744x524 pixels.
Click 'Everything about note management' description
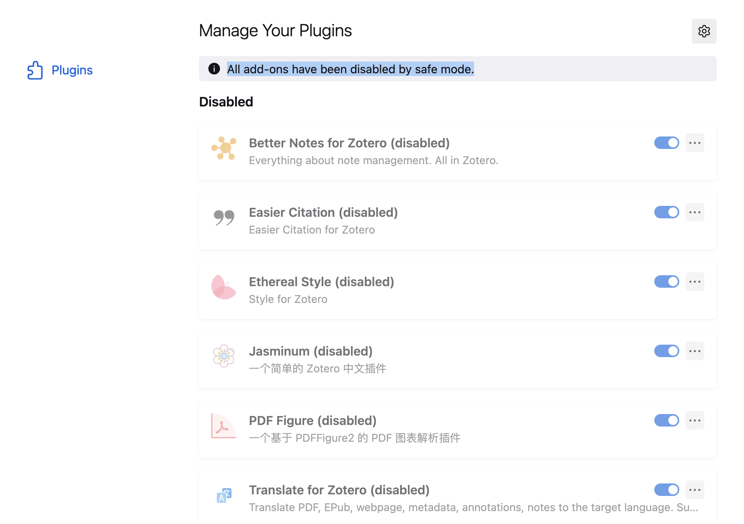(x=374, y=160)
